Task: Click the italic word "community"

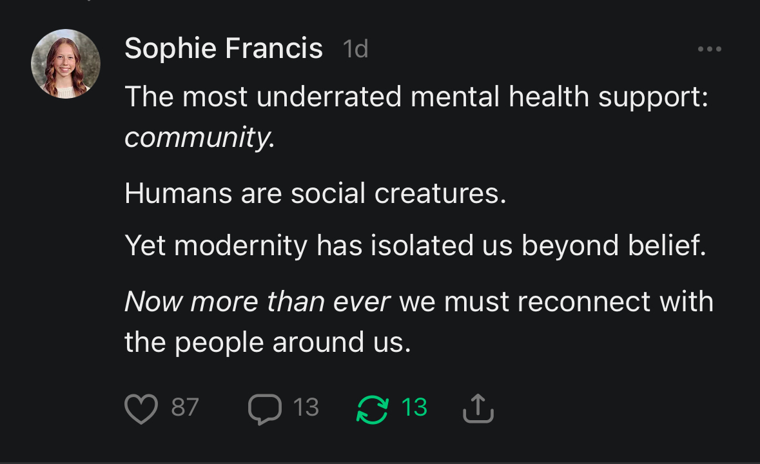Action: [199, 137]
